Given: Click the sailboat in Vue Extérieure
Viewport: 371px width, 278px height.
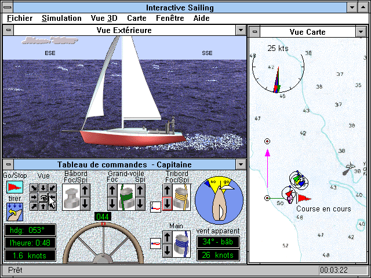Looking at the screenshot, I should pyautogui.click(x=123, y=92).
